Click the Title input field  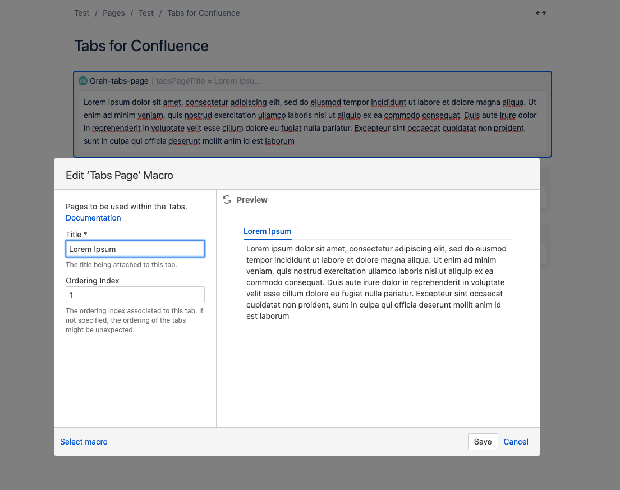pos(135,249)
